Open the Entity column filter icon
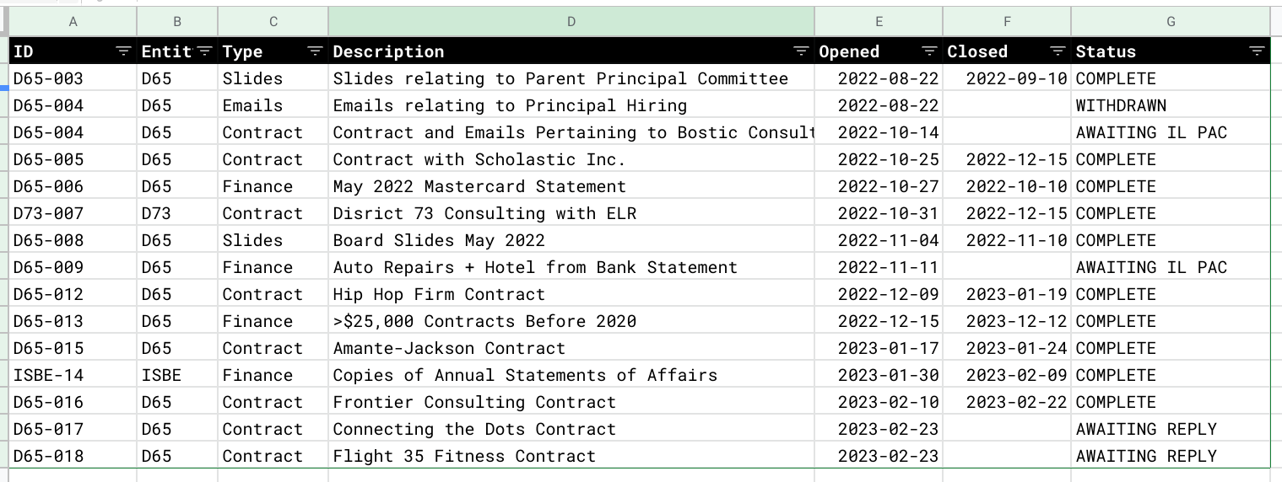Viewport: 1282px width, 482px height. point(204,51)
